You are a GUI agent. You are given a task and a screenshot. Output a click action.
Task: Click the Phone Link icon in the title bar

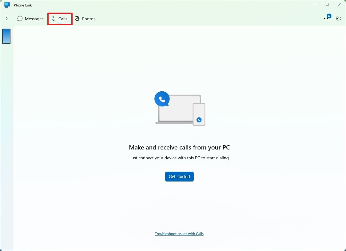[7, 5]
